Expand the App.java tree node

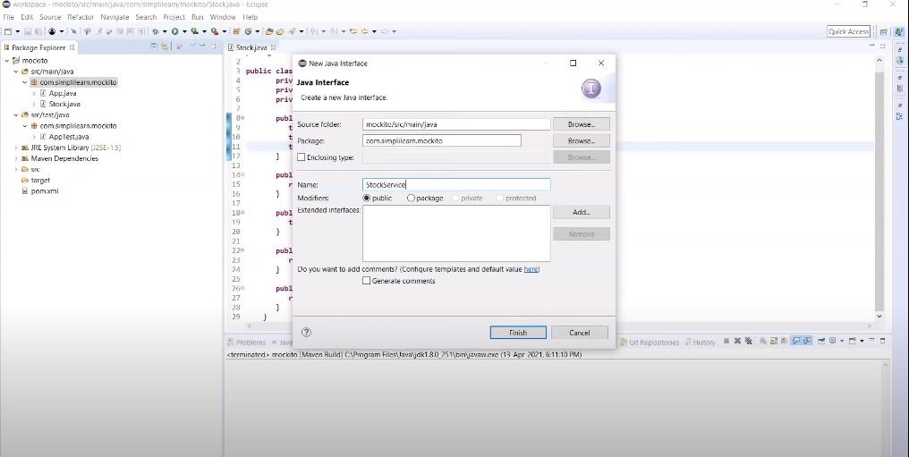click(x=34, y=93)
